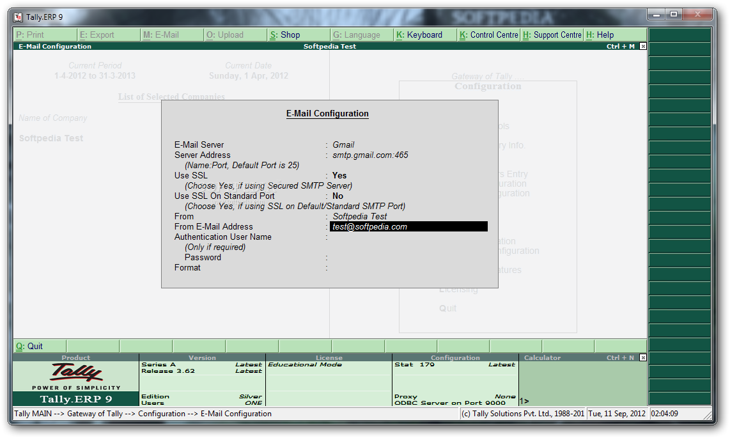Open the Keyboard menu button
The height and width of the screenshot is (438, 730).
pyautogui.click(x=425, y=35)
